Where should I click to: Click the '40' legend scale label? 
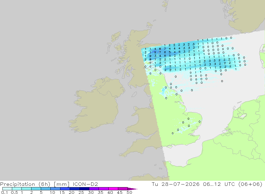tap(110, 192)
